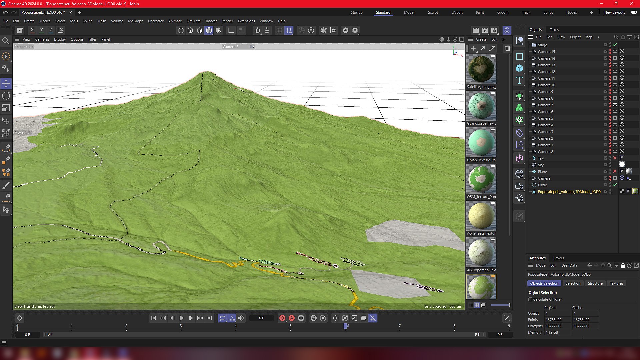Screen dimensions: 640x360
Task: Select the Rotate tool in the left toolbar
Action: [6, 96]
